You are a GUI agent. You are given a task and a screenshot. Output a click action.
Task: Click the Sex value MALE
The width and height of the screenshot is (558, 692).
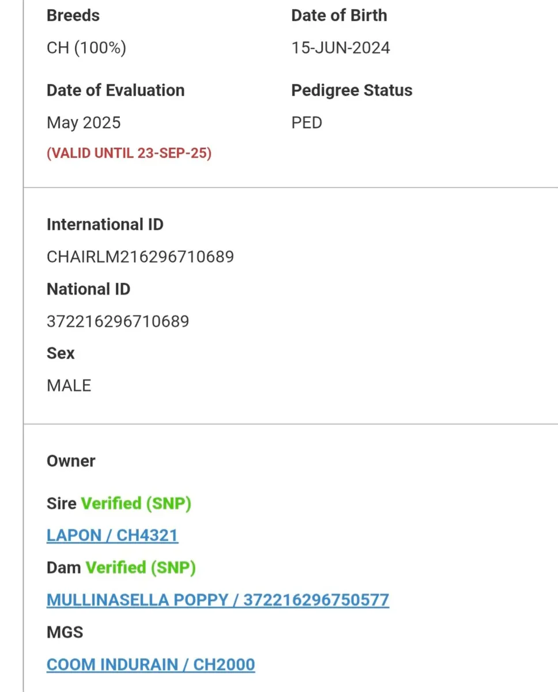pyautogui.click(x=69, y=386)
